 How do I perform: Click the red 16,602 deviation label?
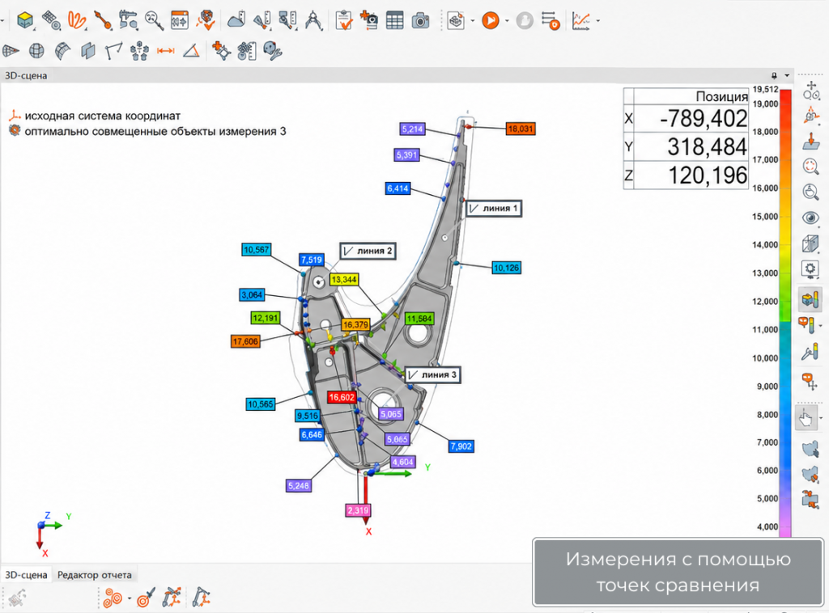coord(341,397)
